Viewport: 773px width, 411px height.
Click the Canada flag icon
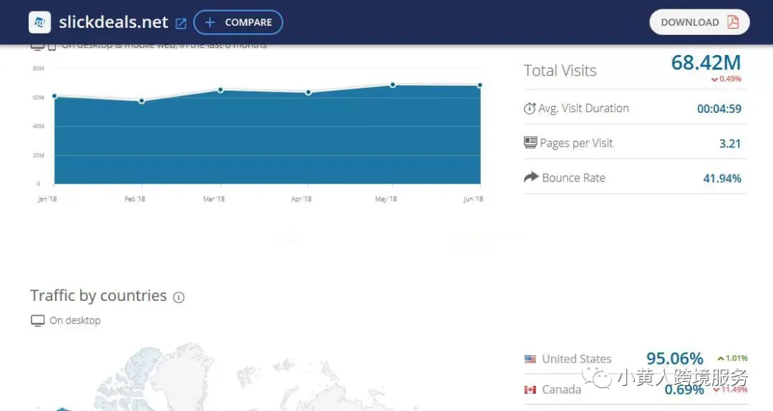530,390
